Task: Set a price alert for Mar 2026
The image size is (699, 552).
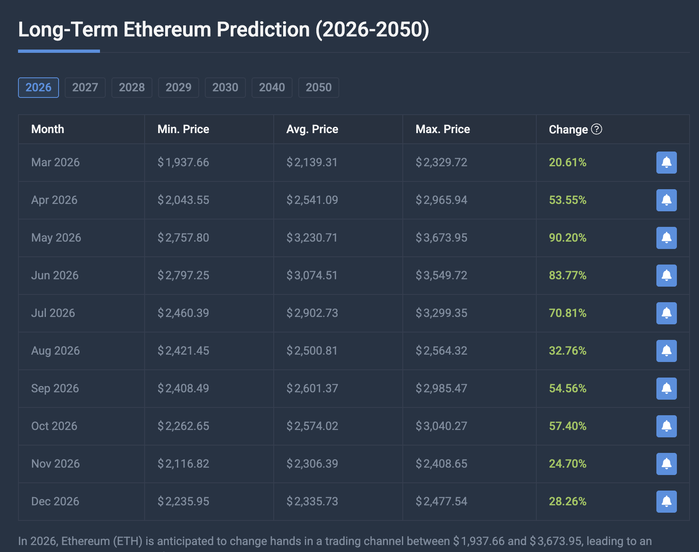Action: pyautogui.click(x=667, y=163)
